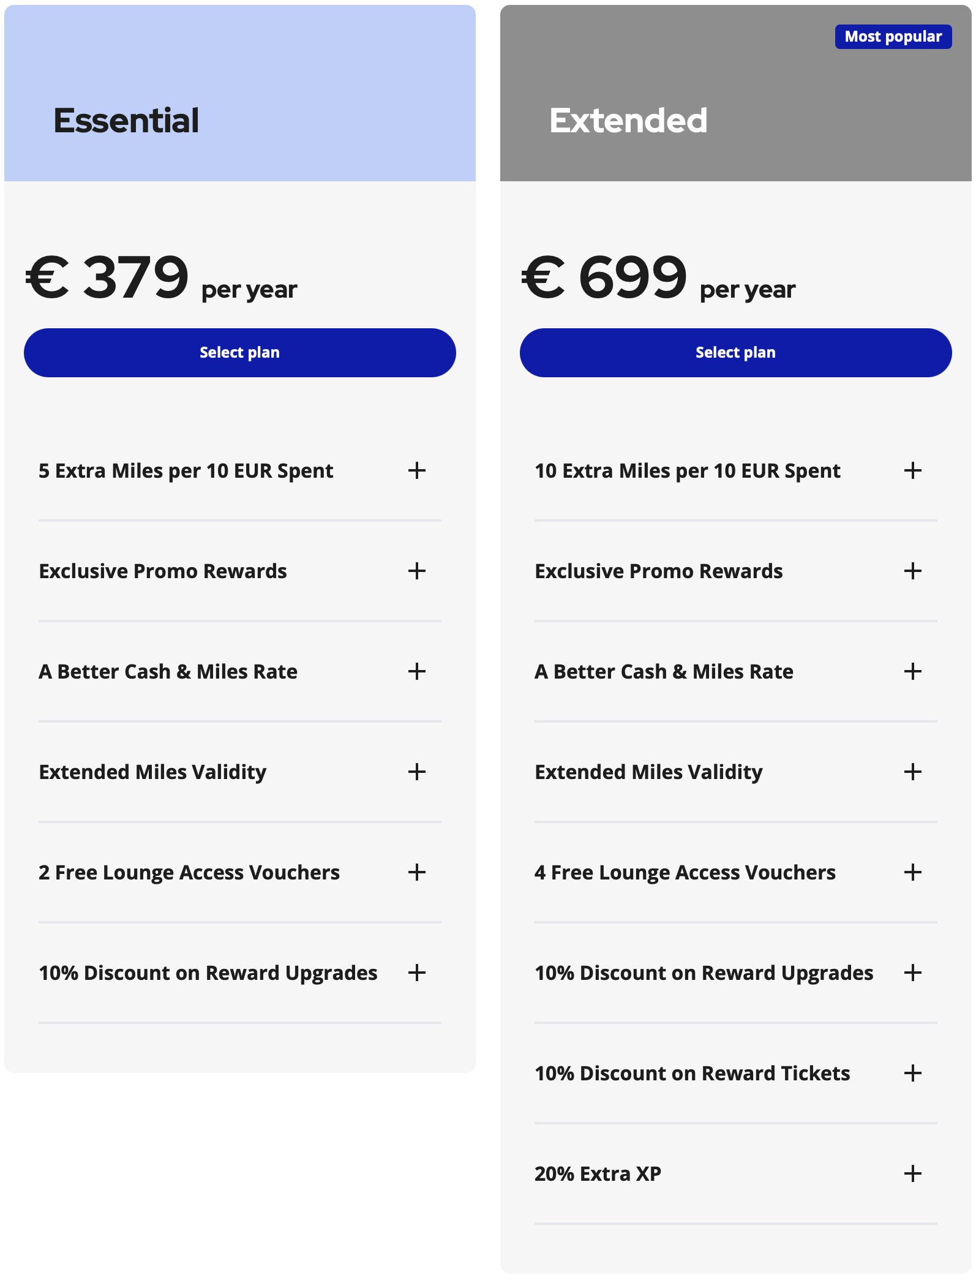Click the Extended plan header
Viewport: 976px width, 1280px height.
click(629, 120)
